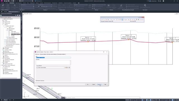Open Civil 3D workspace dropdown in title bar
Image resolution: width=179 pixels, height=101 pixels.
coord(25,1)
